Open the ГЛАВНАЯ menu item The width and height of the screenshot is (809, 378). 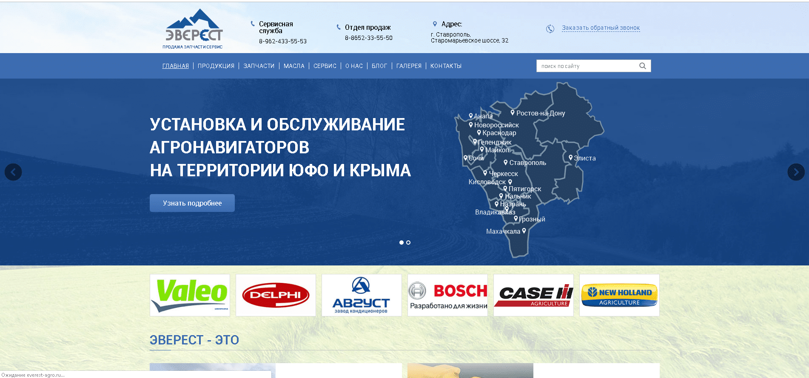click(x=176, y=66)
